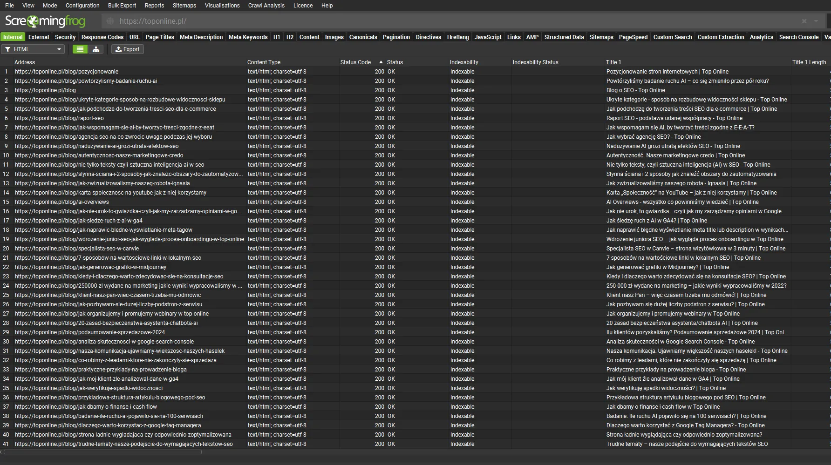Expand the URL history dropdown arrow
Image resolution: width=831 pixels, height=465 pixels.
[816, 21]
